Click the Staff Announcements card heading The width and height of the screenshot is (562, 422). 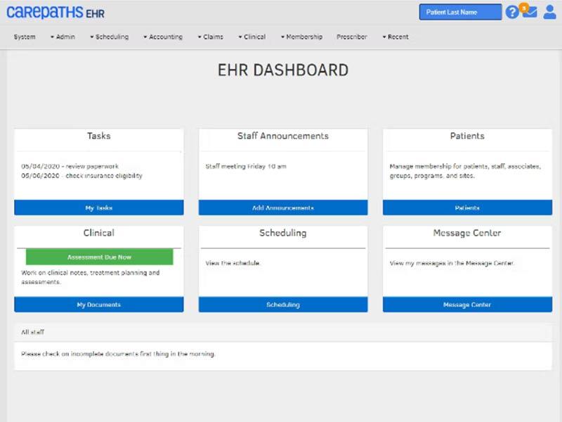click(x=283, y=136)
